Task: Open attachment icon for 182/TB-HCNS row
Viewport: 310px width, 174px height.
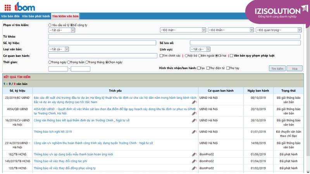Action: (194, 154)
